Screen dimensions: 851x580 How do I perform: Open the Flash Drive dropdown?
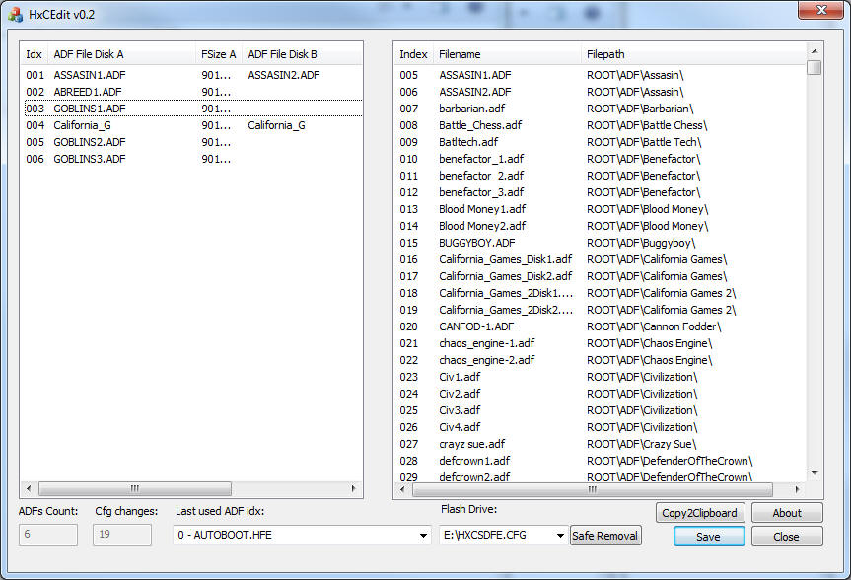click(560, 536)
